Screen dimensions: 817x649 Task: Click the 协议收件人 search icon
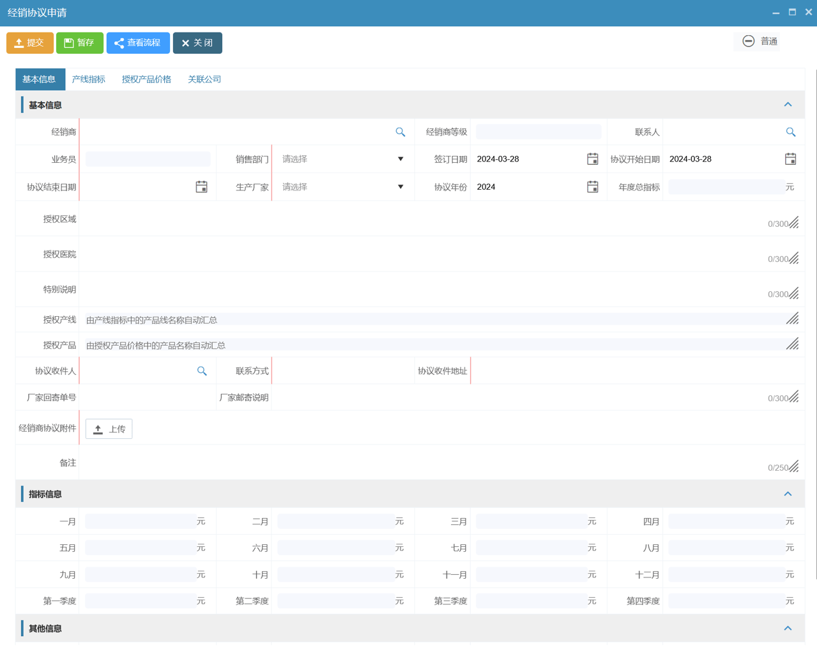click(202, 371)
